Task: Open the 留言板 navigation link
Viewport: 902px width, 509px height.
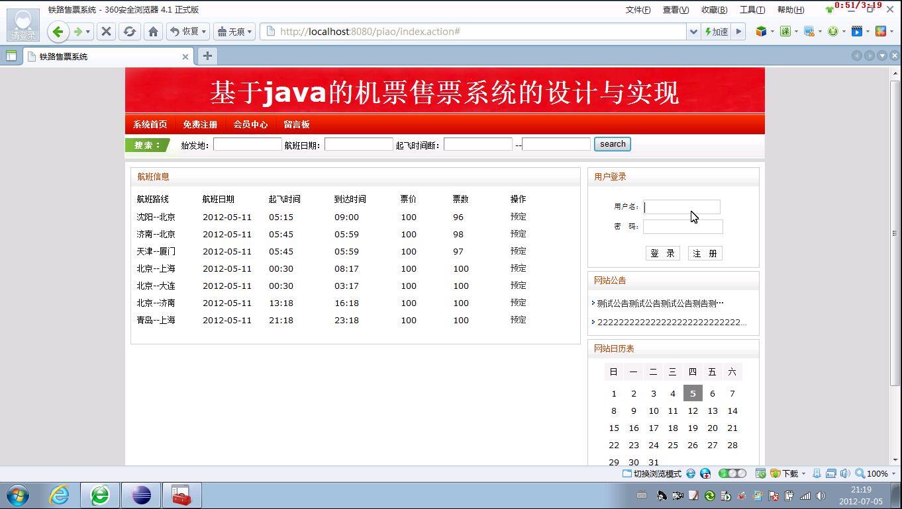Action: pos(296,124)
